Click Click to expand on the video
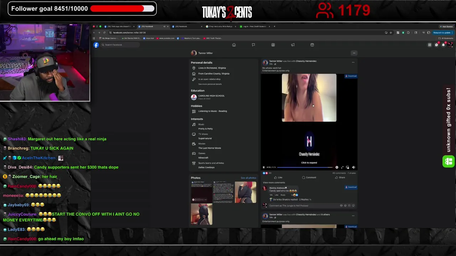Viewport: 456px width, 256px height. 309,163
